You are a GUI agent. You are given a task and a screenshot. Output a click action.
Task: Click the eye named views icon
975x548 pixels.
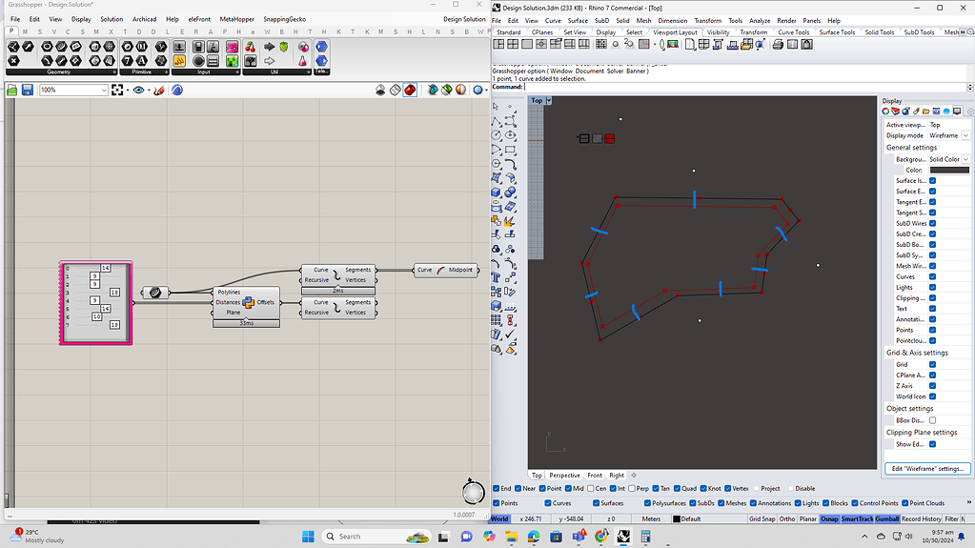(139, 90)
